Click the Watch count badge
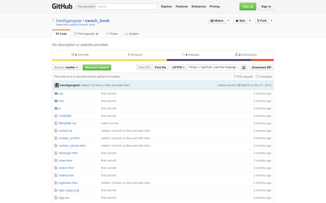The width and height of the screenshot is (326, 203). click(228, 21)
